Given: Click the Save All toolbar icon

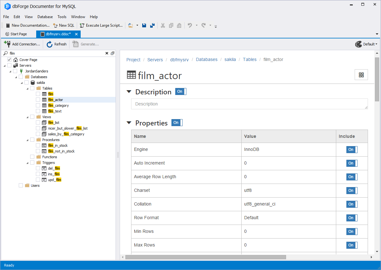Looking at the screenshot, I should [152, 25].
